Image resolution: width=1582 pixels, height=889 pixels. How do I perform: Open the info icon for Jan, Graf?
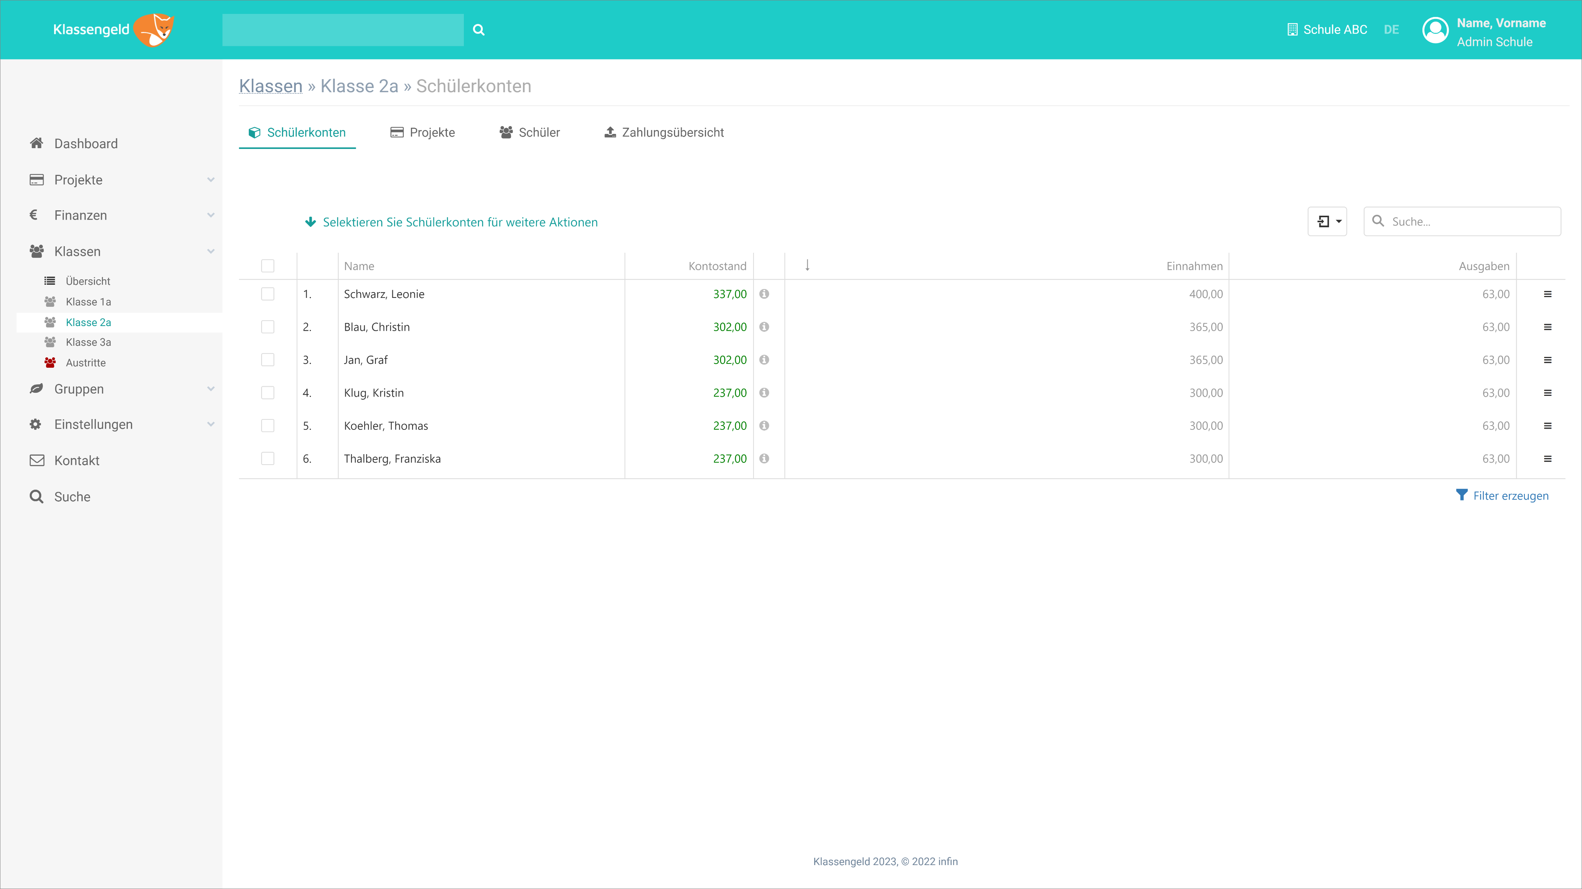(764, 360)
